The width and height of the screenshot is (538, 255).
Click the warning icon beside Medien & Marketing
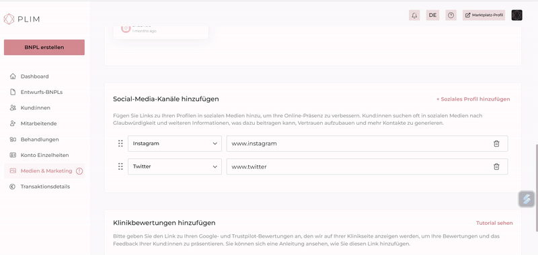coord(79,171)
